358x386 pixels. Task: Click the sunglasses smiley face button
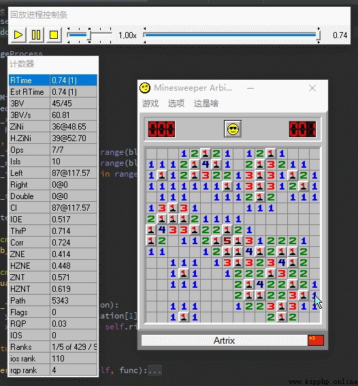pos(233,129)
